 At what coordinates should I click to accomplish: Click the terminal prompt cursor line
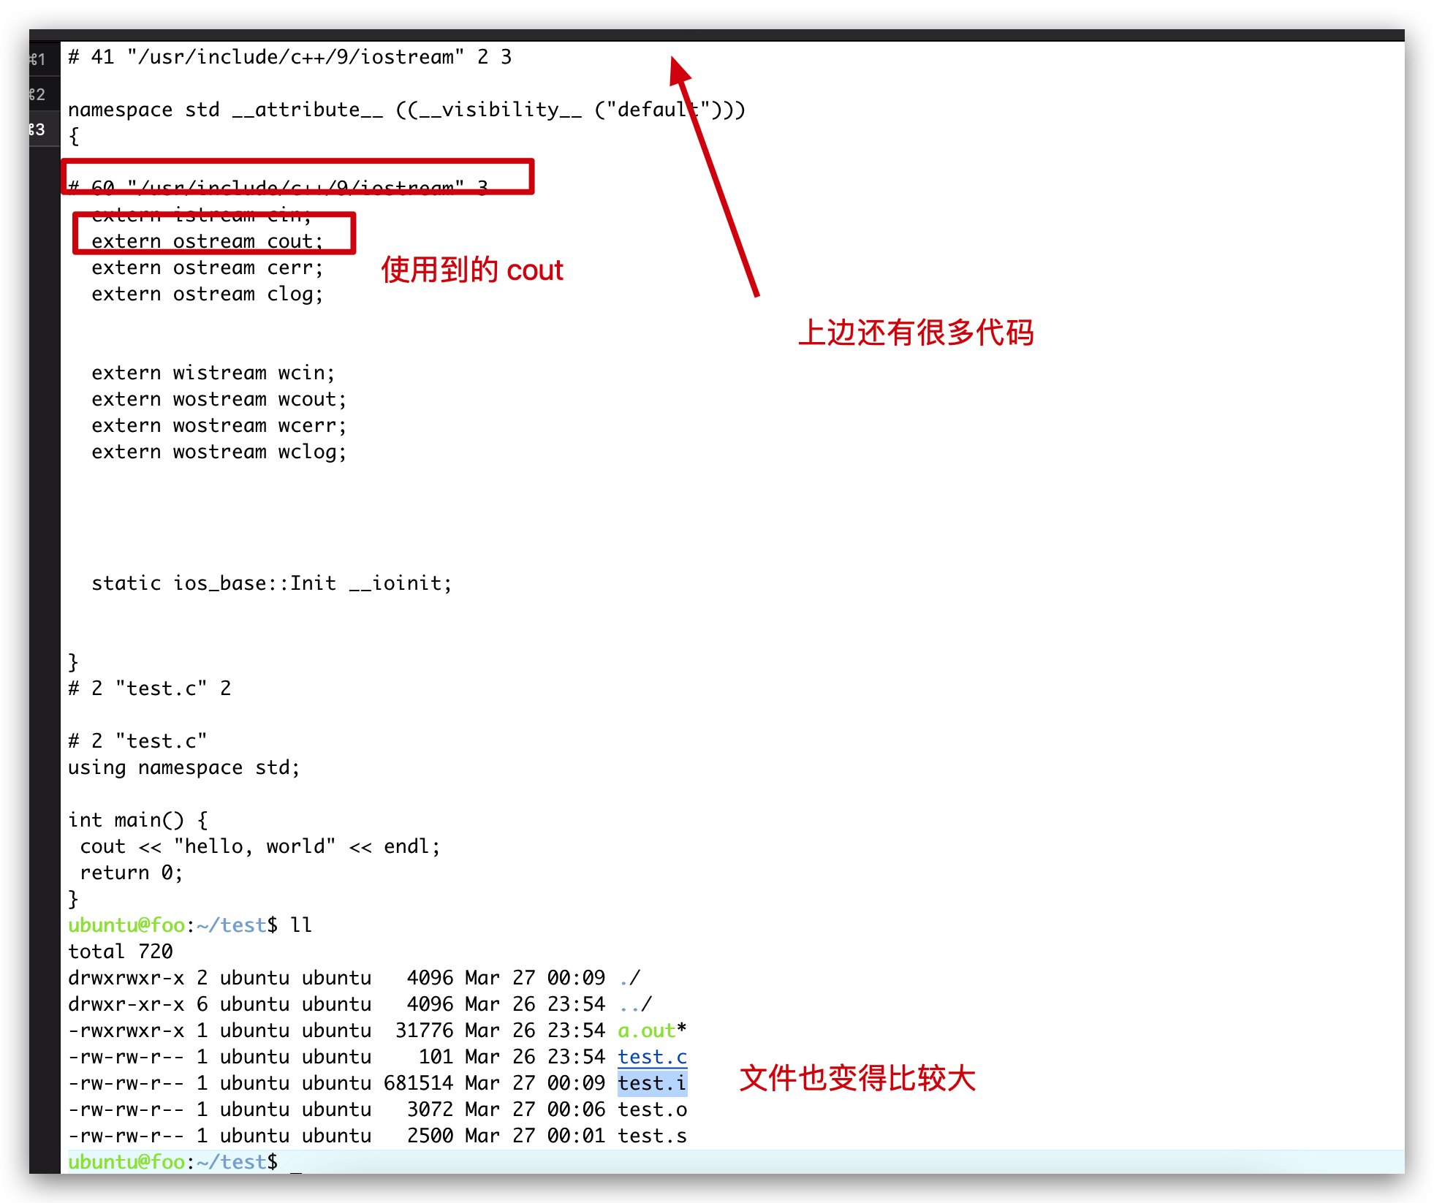295,1162
